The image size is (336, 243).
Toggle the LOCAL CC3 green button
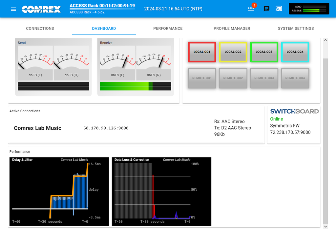[264, 52]
